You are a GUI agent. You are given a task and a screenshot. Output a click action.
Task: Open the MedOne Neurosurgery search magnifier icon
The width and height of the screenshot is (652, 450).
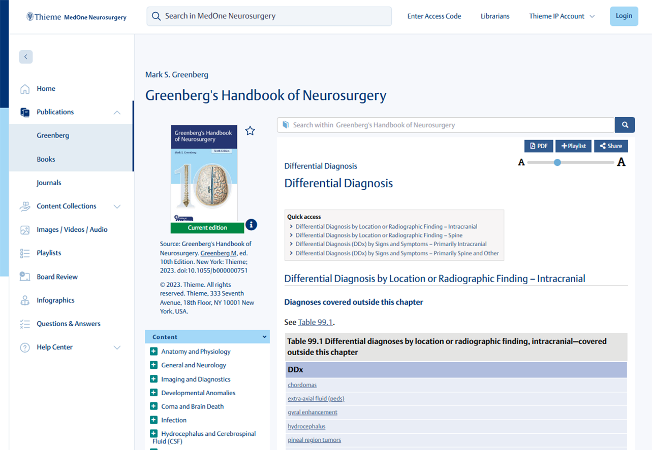(x=156, y=16)
